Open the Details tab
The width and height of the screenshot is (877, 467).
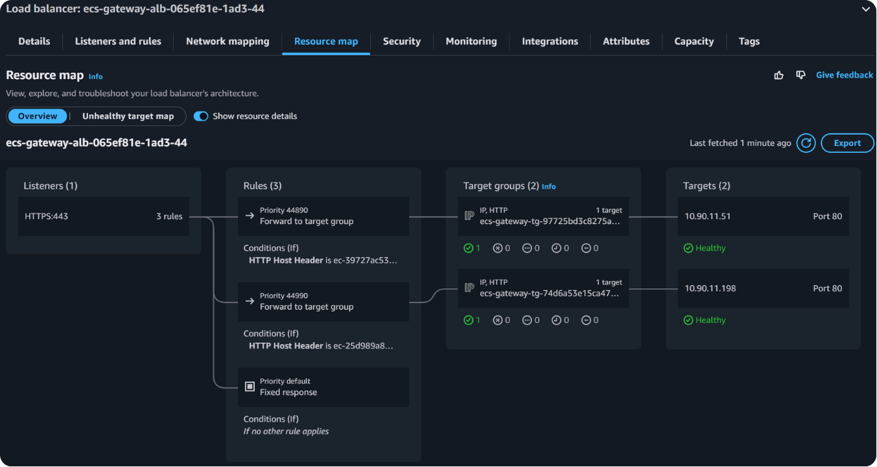pos(34,41)
